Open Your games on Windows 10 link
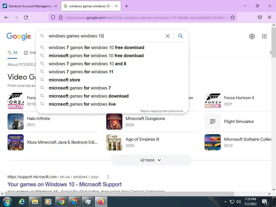276x207 pixels. [x=64, y=184]
